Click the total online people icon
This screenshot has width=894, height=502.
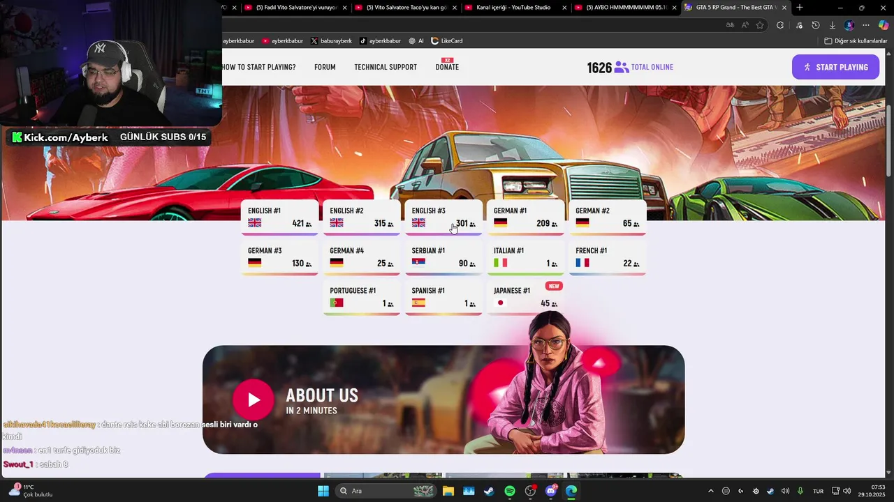(x=621, y=68)
